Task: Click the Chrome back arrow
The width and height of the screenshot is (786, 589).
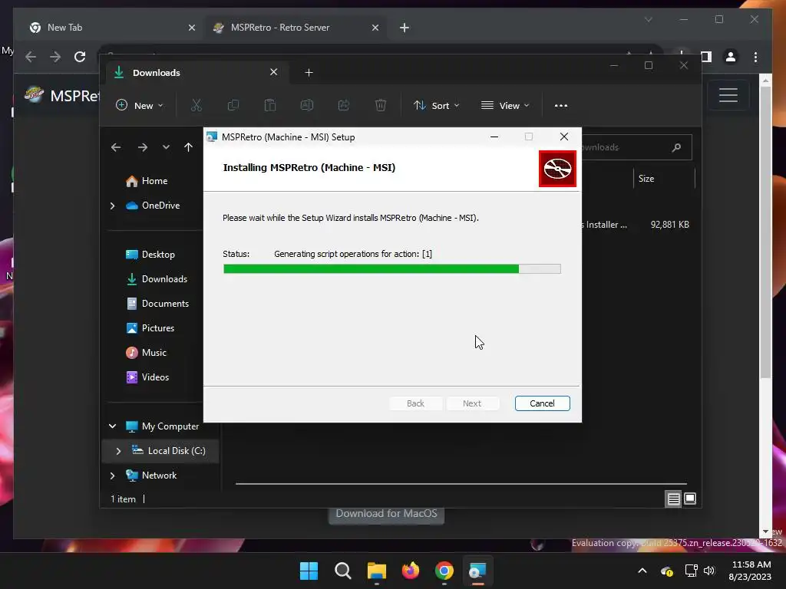Action: [31, 57]
